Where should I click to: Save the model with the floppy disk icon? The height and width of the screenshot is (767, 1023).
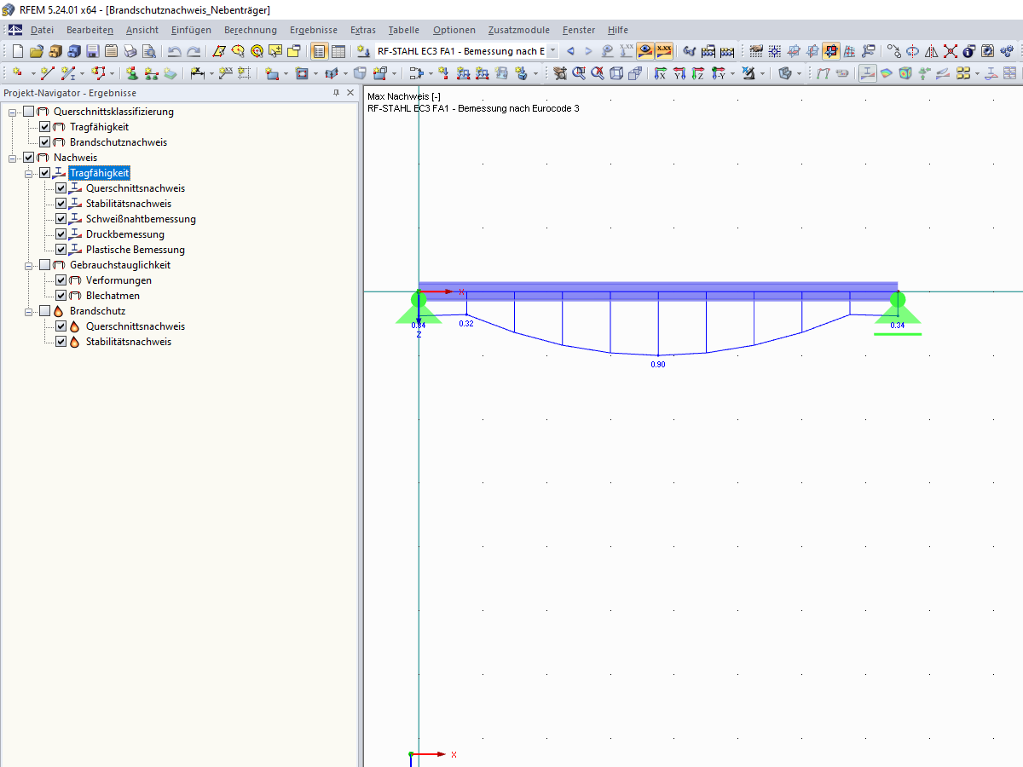coord(92,51)
